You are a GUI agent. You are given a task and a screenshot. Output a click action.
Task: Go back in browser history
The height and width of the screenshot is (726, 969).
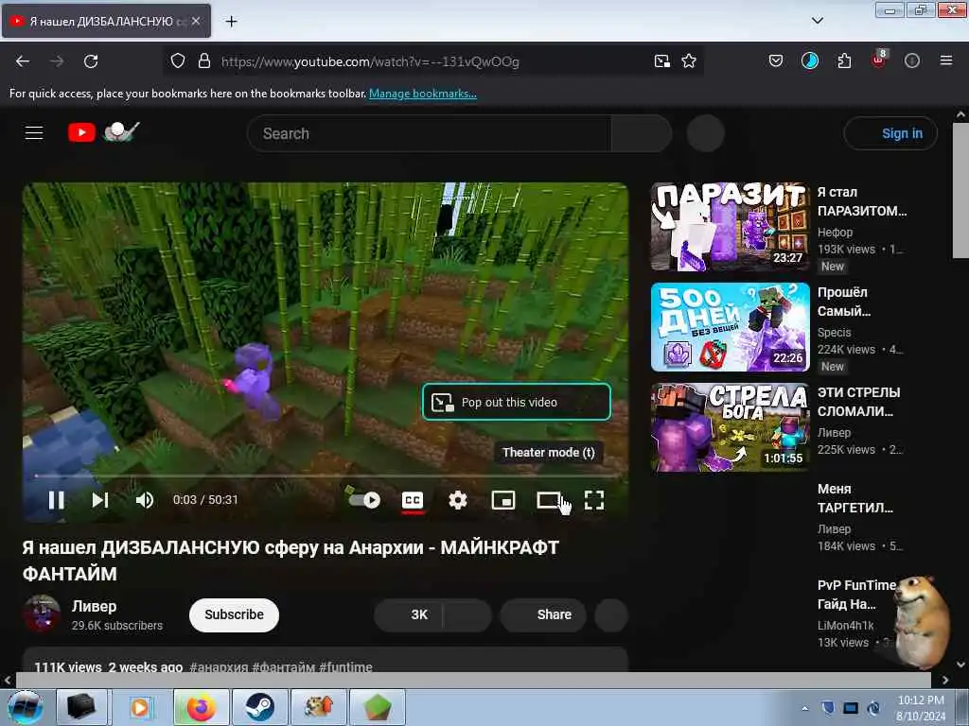click(x=23, y=61)
